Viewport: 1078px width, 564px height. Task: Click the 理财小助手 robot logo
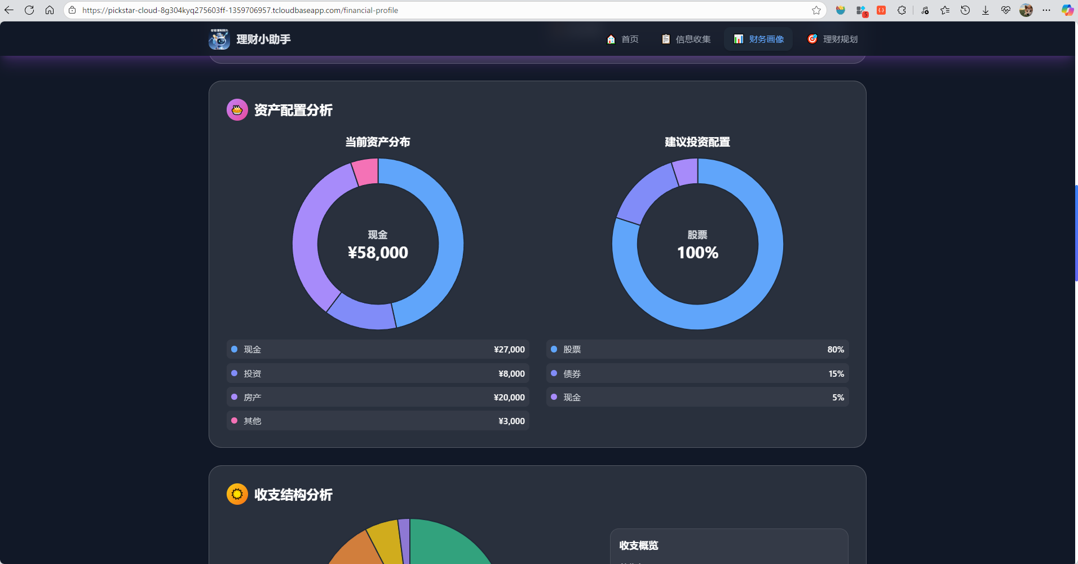pos(219,39)
